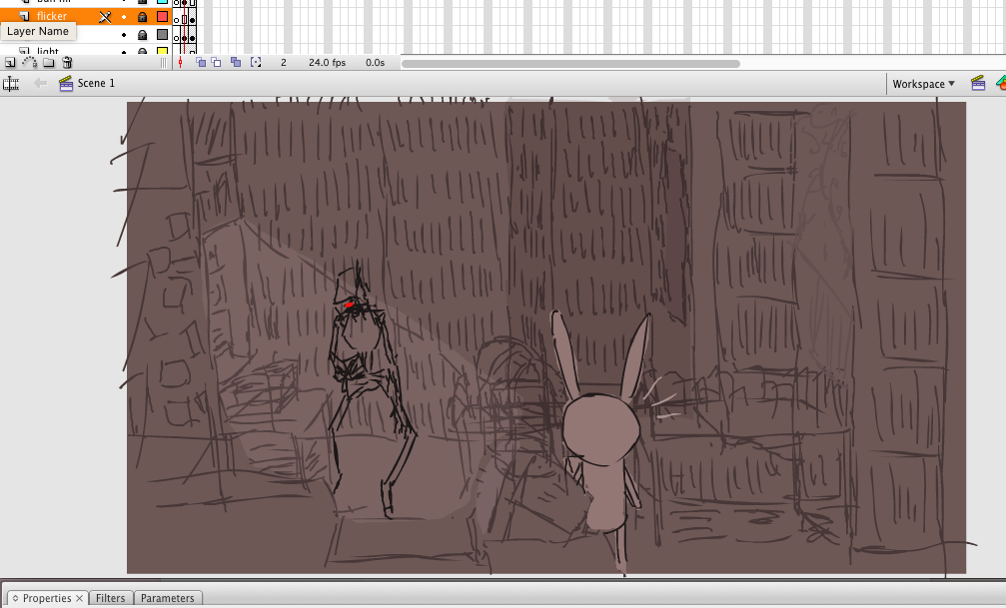
Task: Enable Onion Skin view
Action: (200, 63)
